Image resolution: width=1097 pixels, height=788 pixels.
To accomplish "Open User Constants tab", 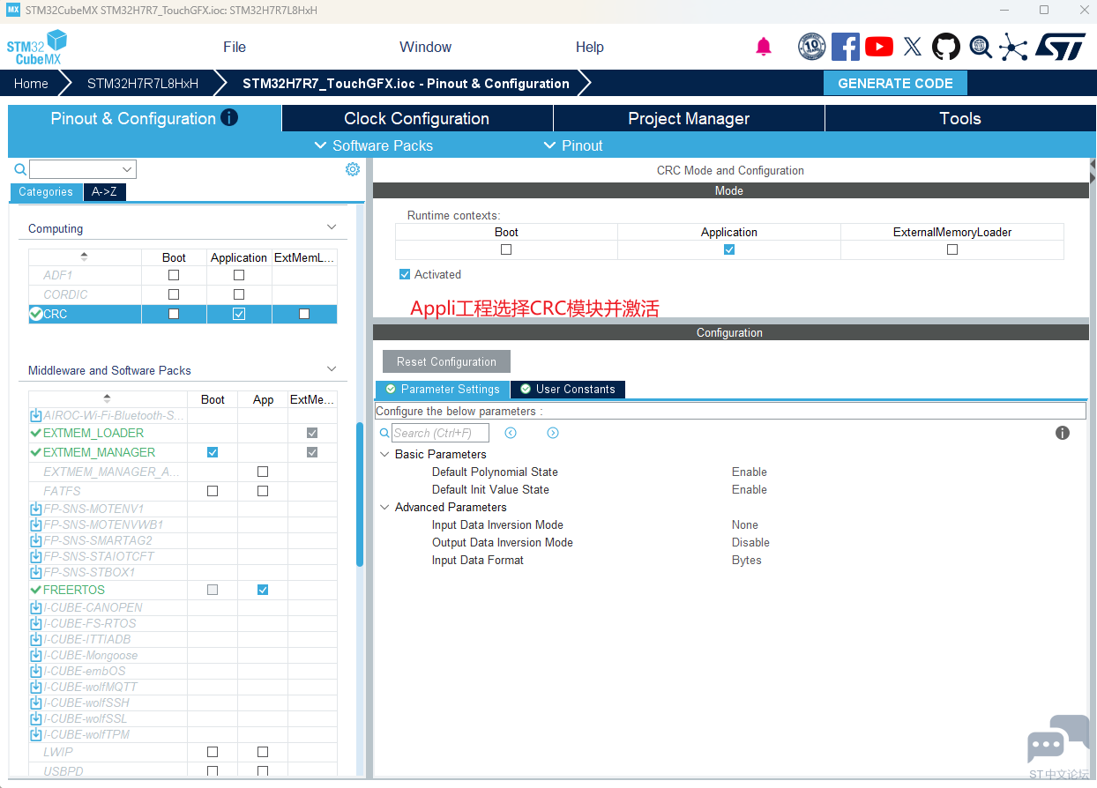I will (568, 389).
